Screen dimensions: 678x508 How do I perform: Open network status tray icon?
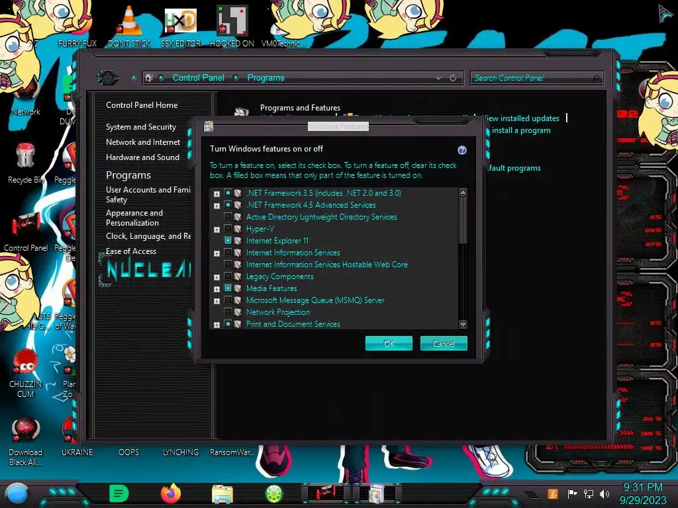(589, 493)
